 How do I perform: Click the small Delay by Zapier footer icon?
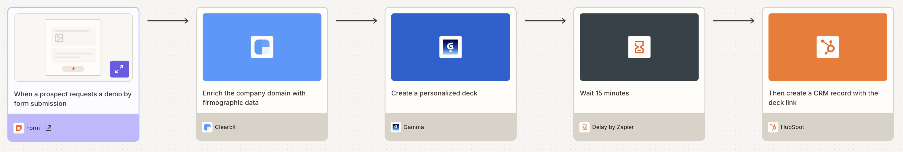click(x=584, y=127)
